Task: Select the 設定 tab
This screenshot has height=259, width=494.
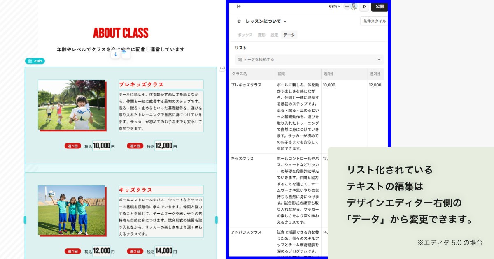Action: [274, 35]
